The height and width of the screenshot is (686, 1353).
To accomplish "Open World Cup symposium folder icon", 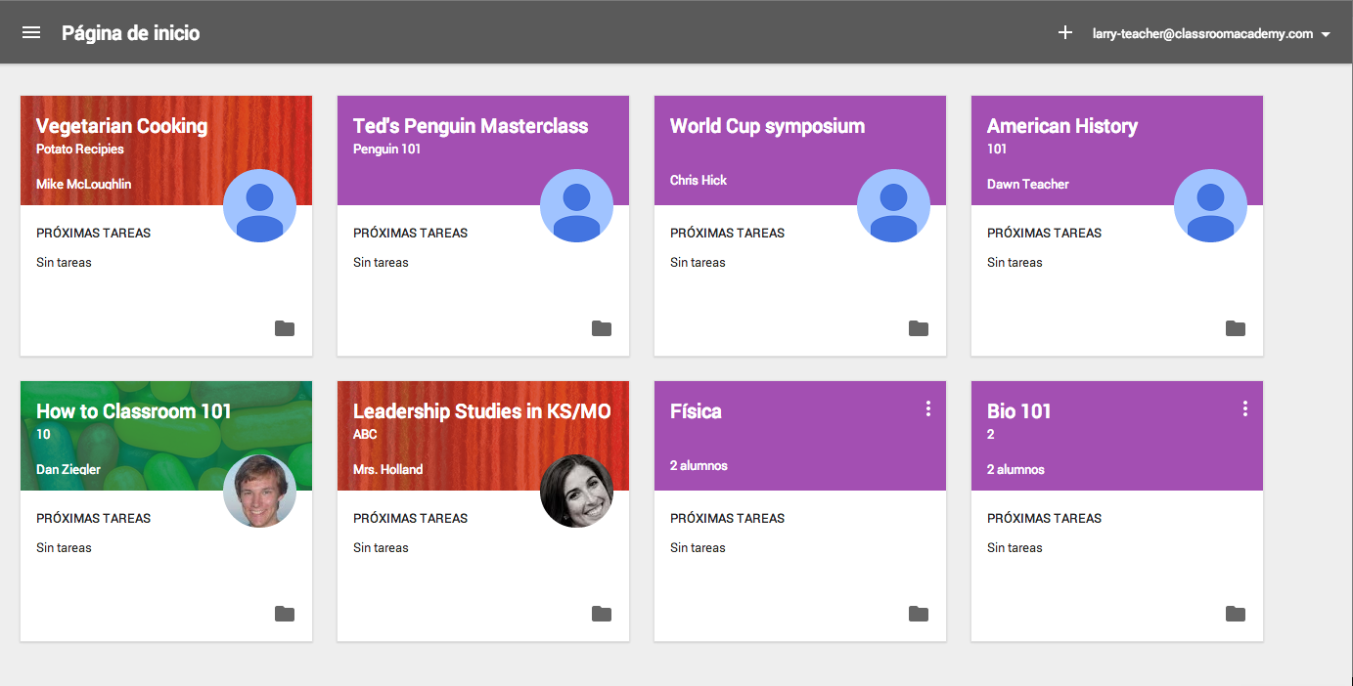I will pyautogui.click(x=919, y=328).
